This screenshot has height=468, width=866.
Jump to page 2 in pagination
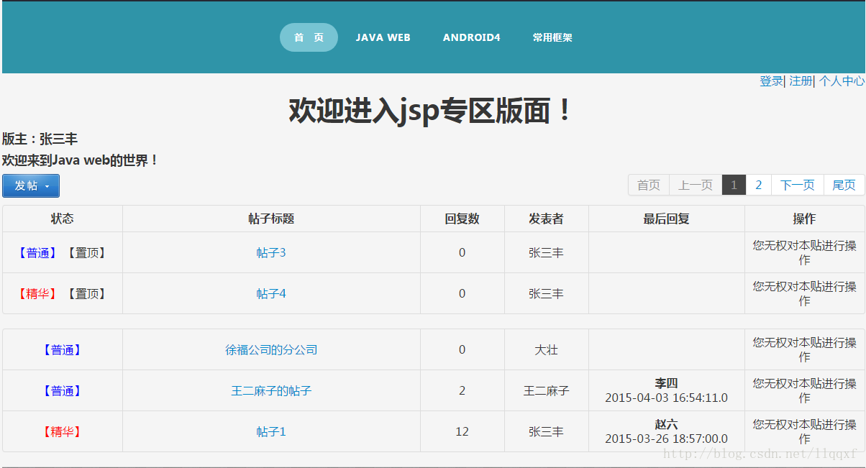point(758,185)
